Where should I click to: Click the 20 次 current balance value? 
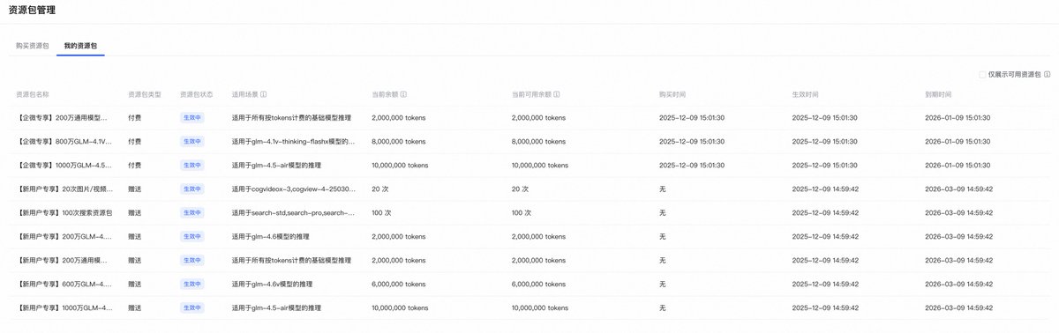pyautogui.click(x=380, y=189)
